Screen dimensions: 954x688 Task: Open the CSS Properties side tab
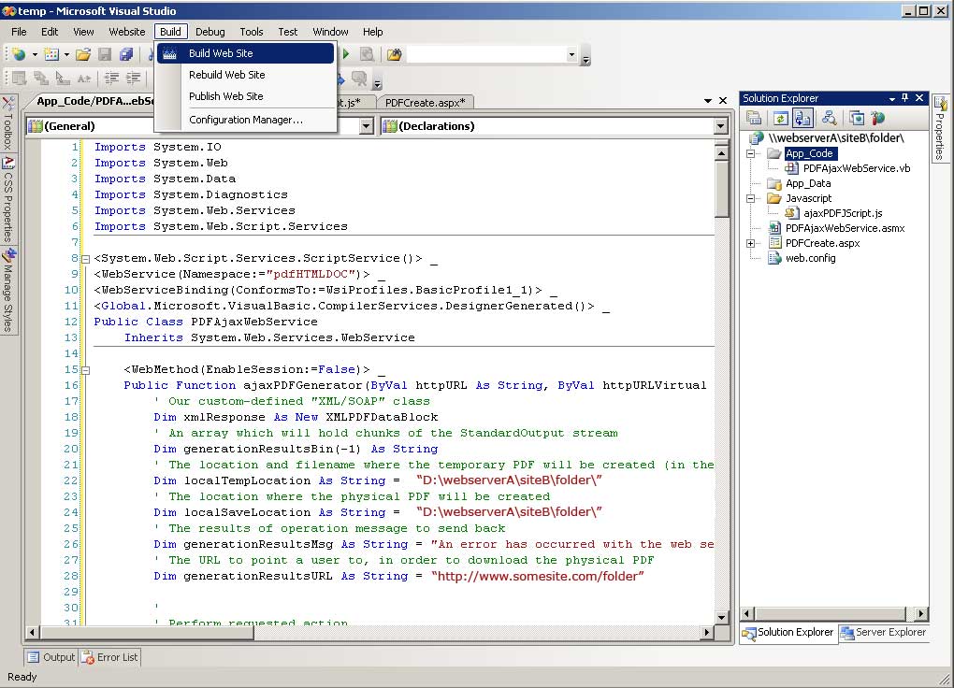click(7, 199)
